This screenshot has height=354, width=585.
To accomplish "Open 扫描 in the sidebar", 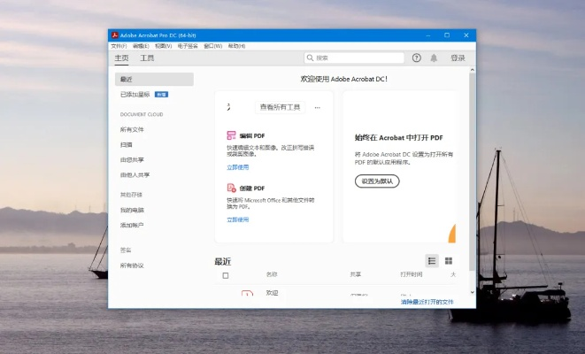I will 126,145.
